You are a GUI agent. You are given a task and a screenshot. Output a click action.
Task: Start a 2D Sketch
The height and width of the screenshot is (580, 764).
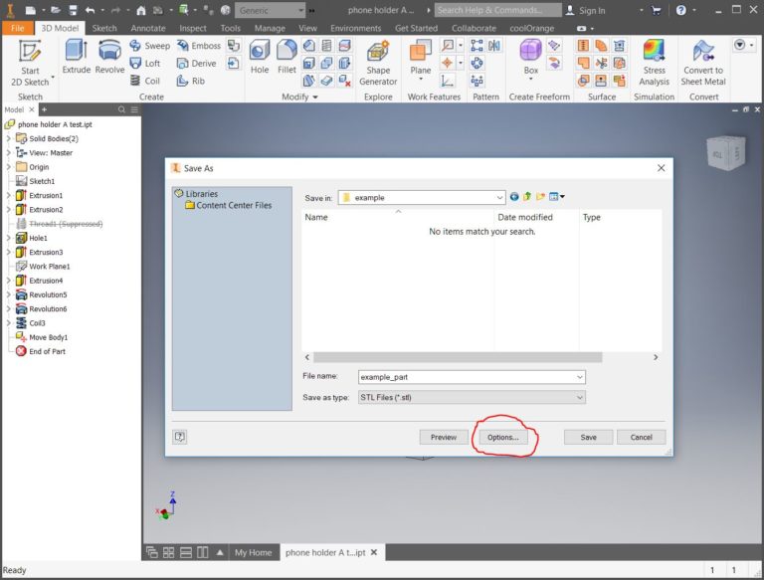(30, 54)
